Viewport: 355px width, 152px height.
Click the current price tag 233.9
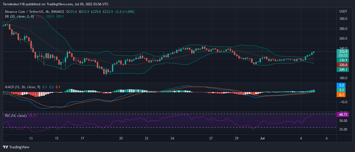coord(343,52)
